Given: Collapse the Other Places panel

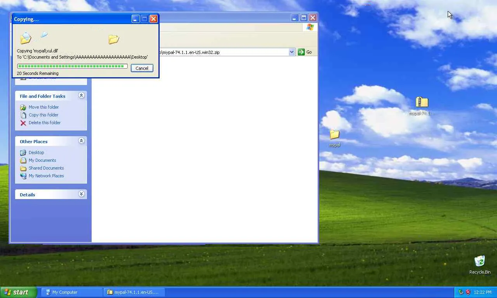Looking at the screenshot, I should [x=81, y=141].
